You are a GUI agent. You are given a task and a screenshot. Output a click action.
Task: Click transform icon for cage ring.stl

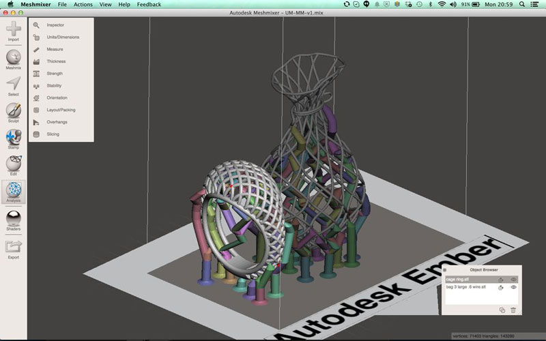501,280
